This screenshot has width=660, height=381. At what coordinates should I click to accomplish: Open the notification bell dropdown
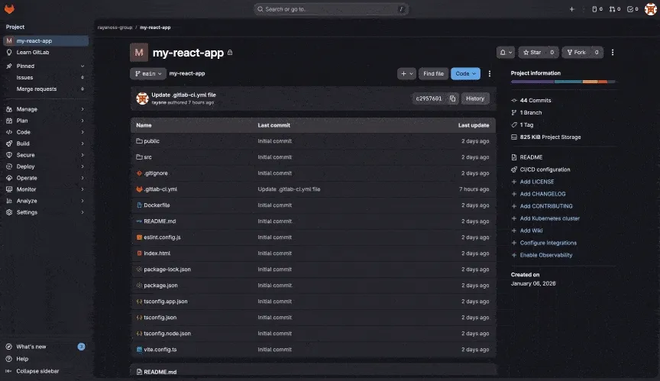(506, 53)
